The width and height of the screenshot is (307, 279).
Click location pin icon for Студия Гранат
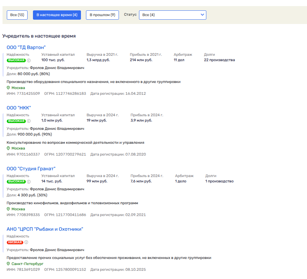(8, 209)
